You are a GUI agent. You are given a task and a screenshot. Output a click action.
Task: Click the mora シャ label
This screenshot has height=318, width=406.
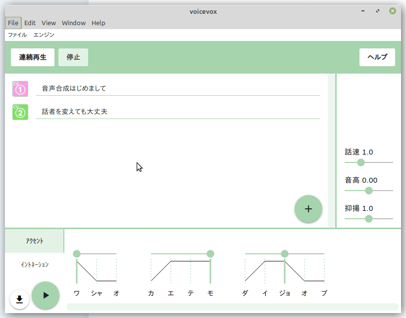coord(97,293)
